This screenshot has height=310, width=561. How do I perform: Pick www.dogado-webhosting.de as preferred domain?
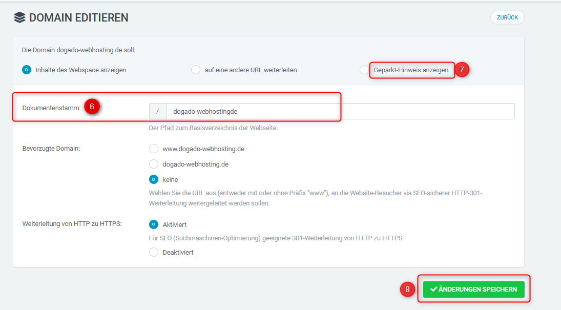click(x=154, y=149)
